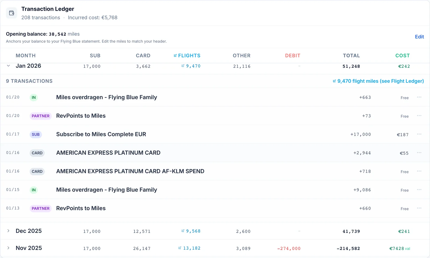430x258 pixels.
Task: Click the DEBIT column header
Action: pyautogui.click(x=293, y=56)
